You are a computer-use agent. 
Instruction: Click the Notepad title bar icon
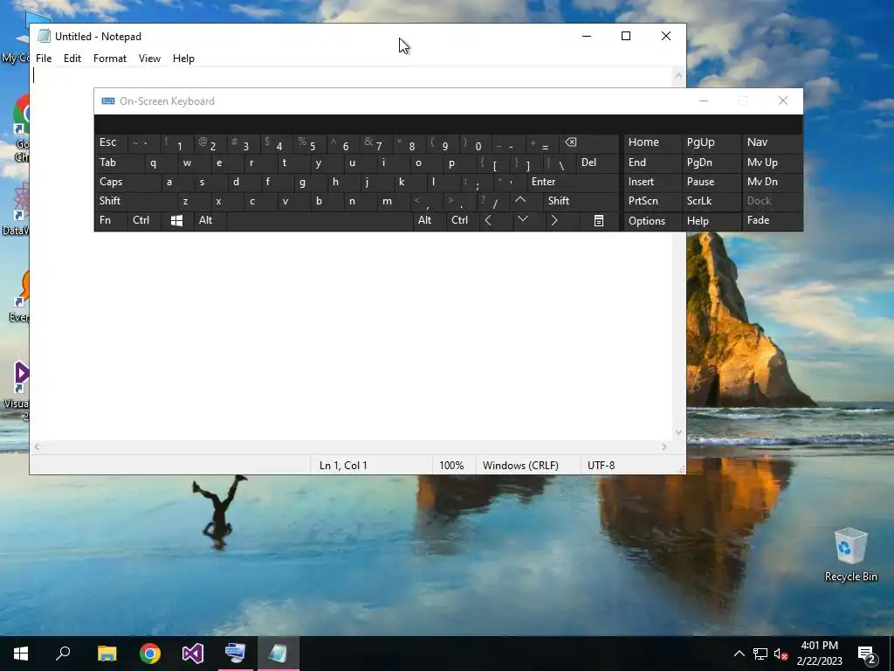[x=44, y=37]
